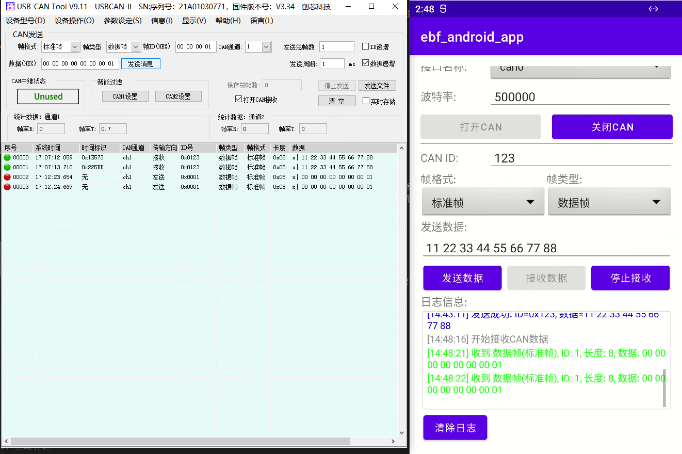Click the 发送文件 button
This screenshot has height=454, width=682.
click(377, 86)
